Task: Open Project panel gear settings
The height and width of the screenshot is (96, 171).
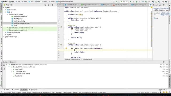Action: point(52,5)
